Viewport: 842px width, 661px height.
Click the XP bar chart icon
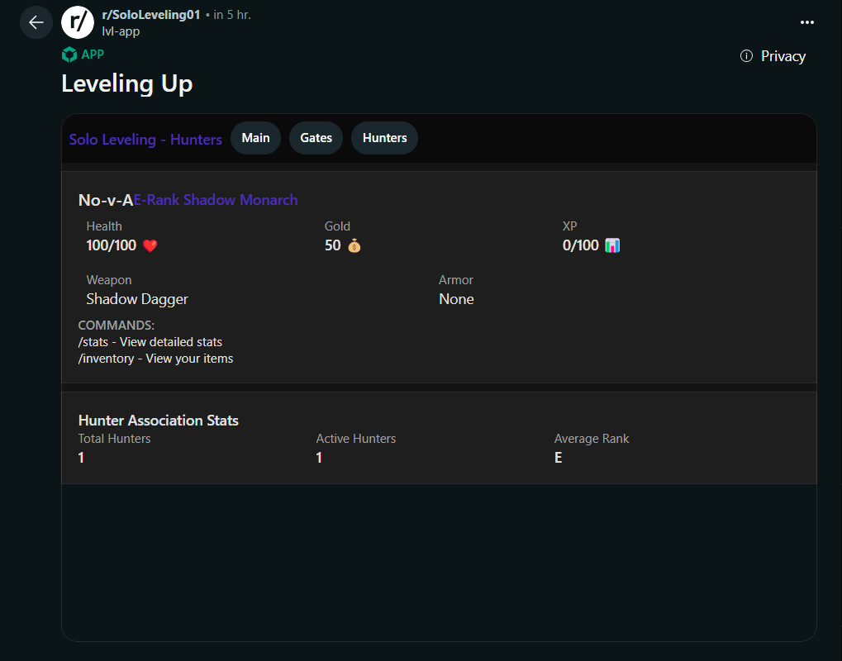coord(612,246)
